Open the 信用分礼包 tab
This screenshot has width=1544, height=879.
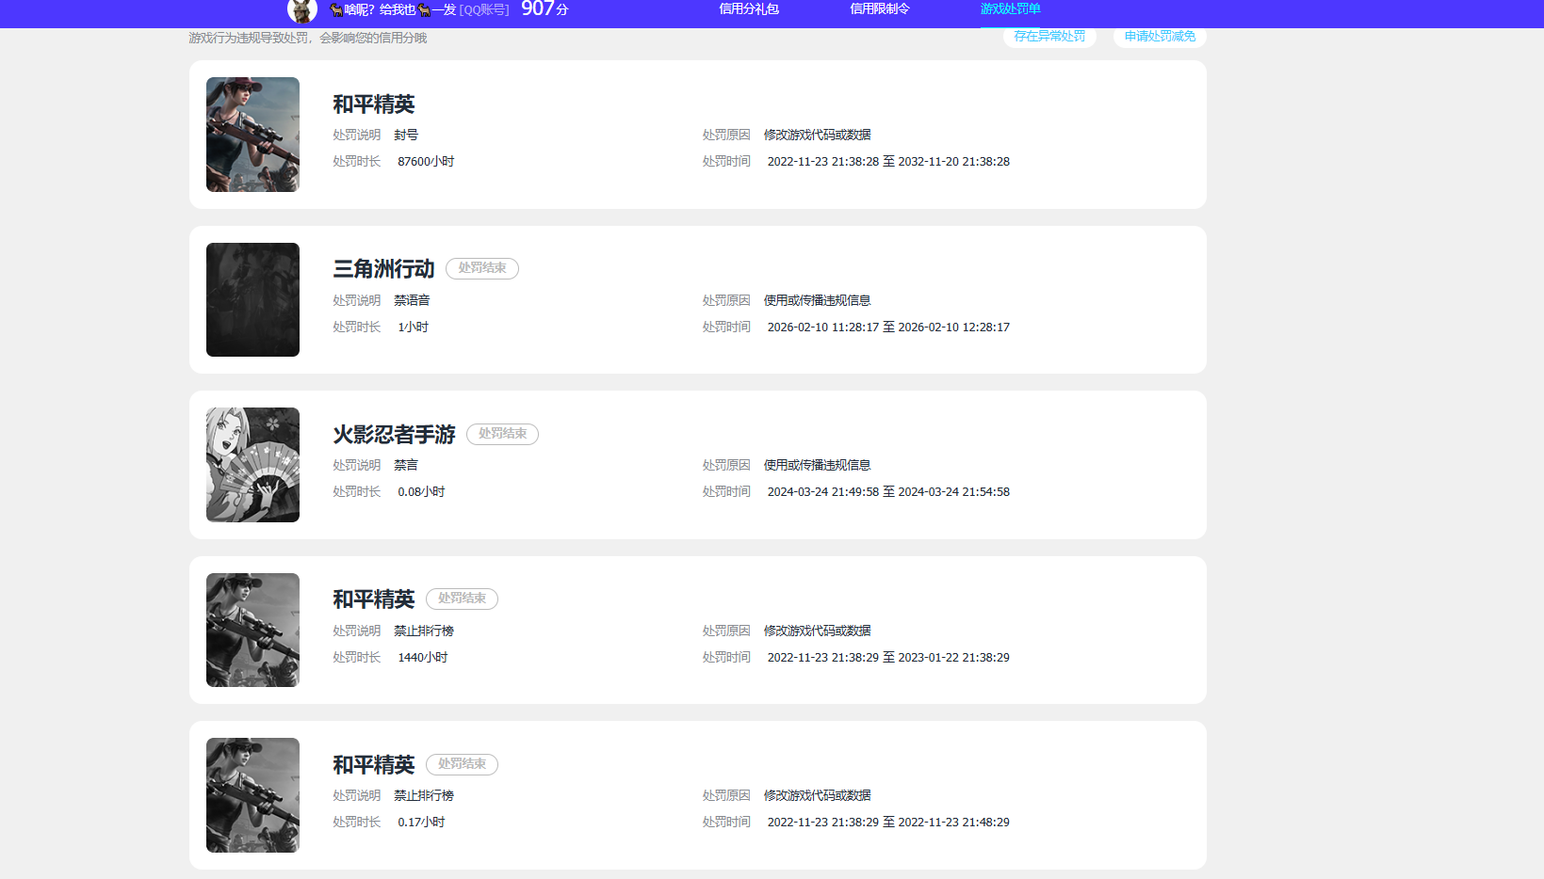749,9
